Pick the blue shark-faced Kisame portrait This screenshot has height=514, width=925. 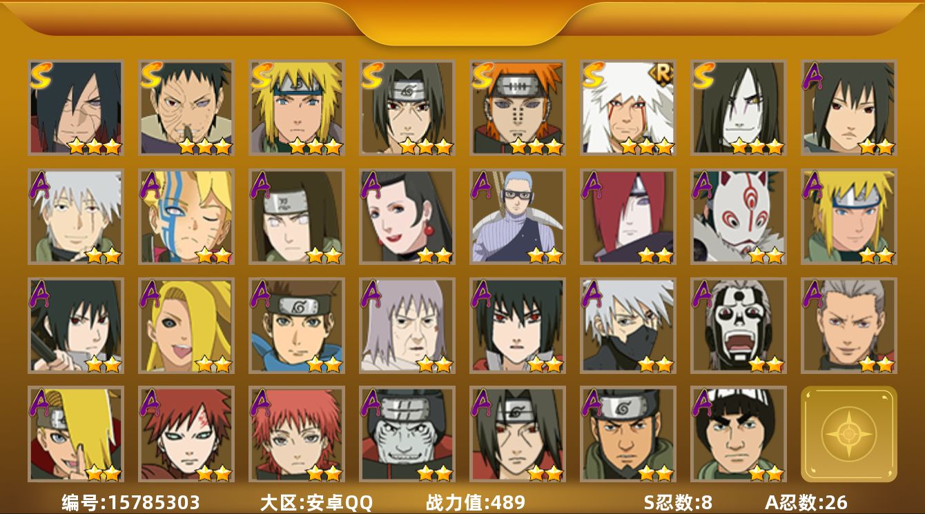pyautogui.click(x=407, y=434)
